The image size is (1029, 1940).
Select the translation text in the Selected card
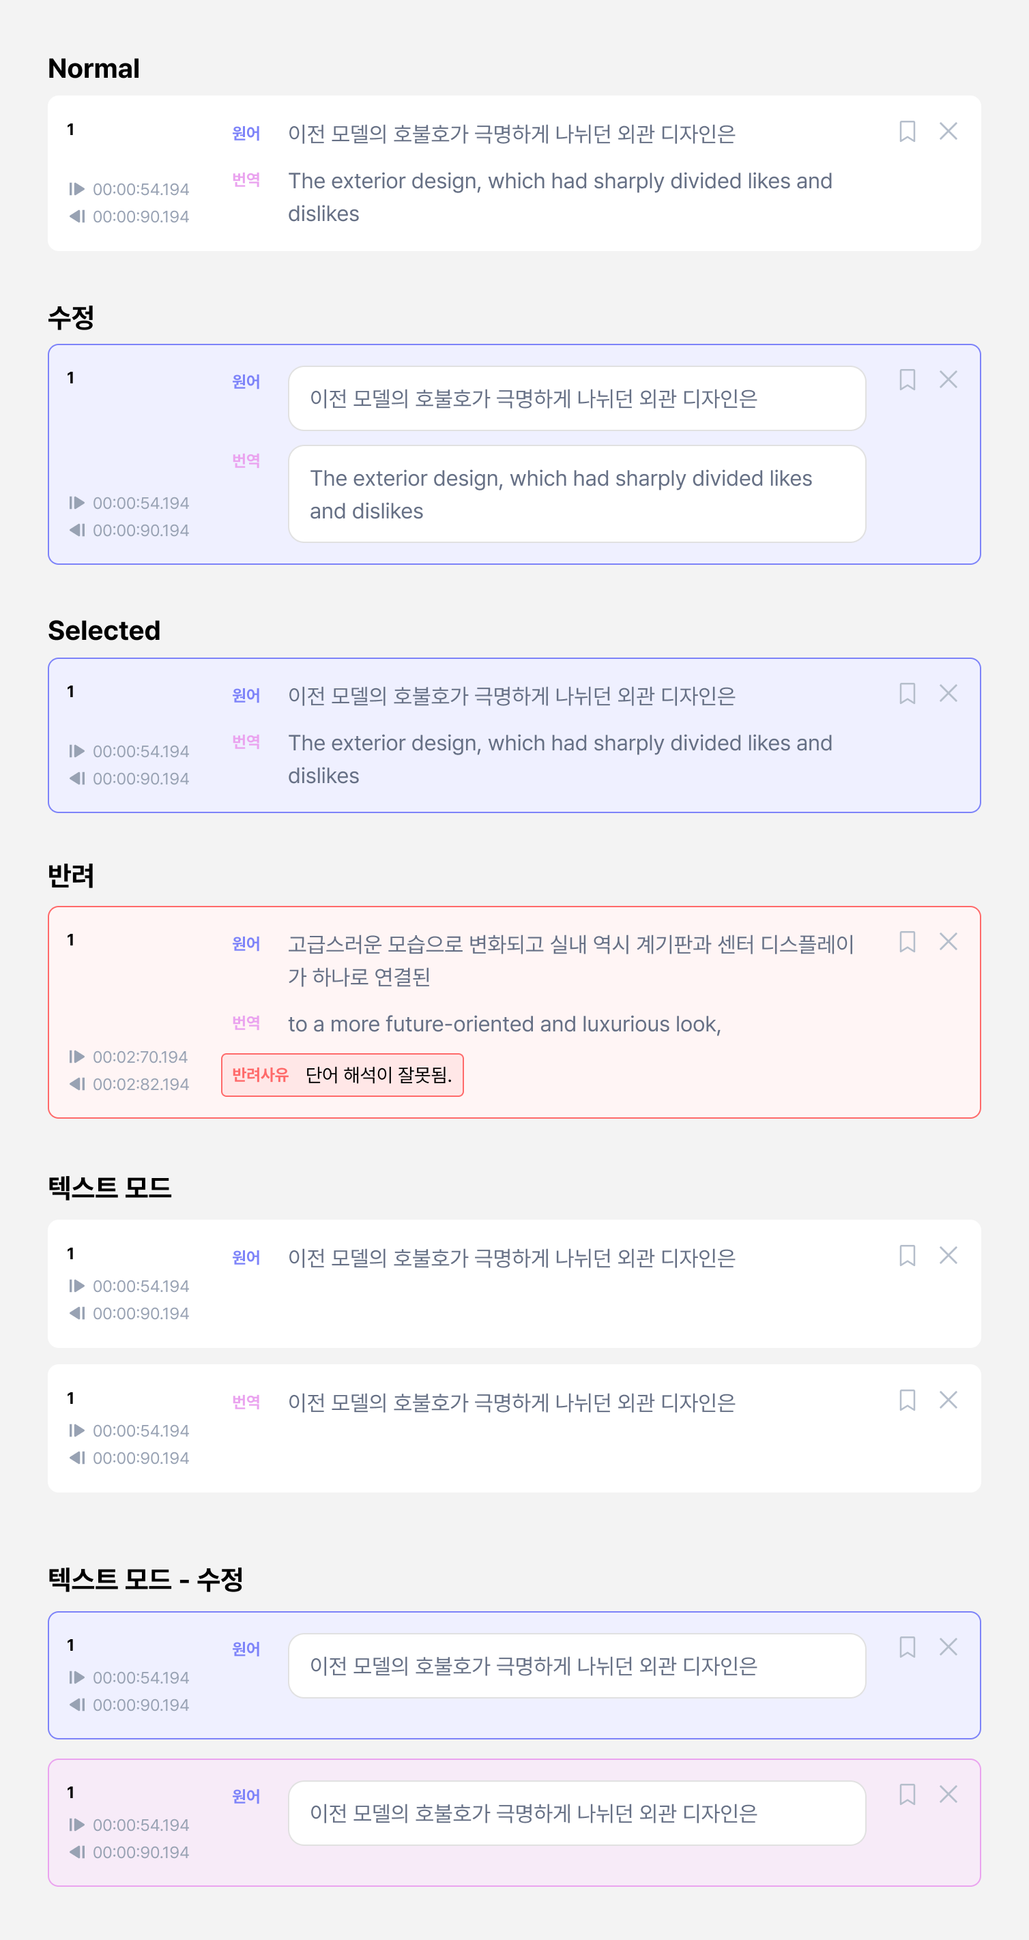pyautogui.click(x=560, y=759)
